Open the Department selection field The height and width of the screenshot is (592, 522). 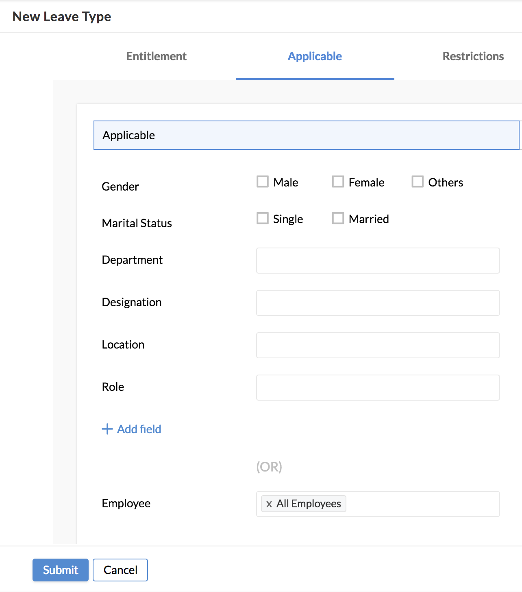pyautogui.click(x=378, y=261)
